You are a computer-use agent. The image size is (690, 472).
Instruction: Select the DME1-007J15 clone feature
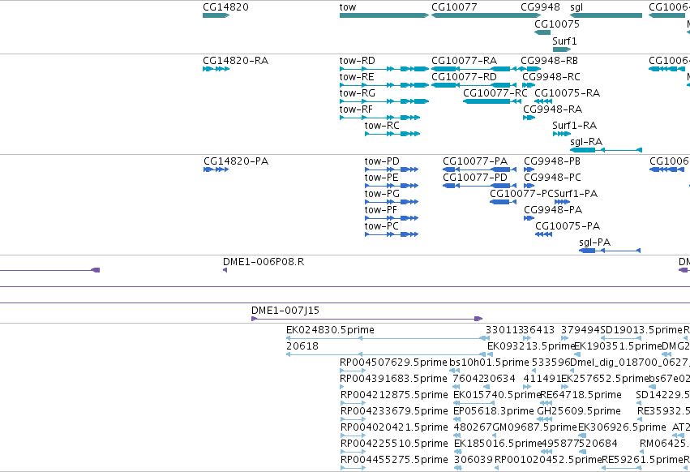pos(367,319)
